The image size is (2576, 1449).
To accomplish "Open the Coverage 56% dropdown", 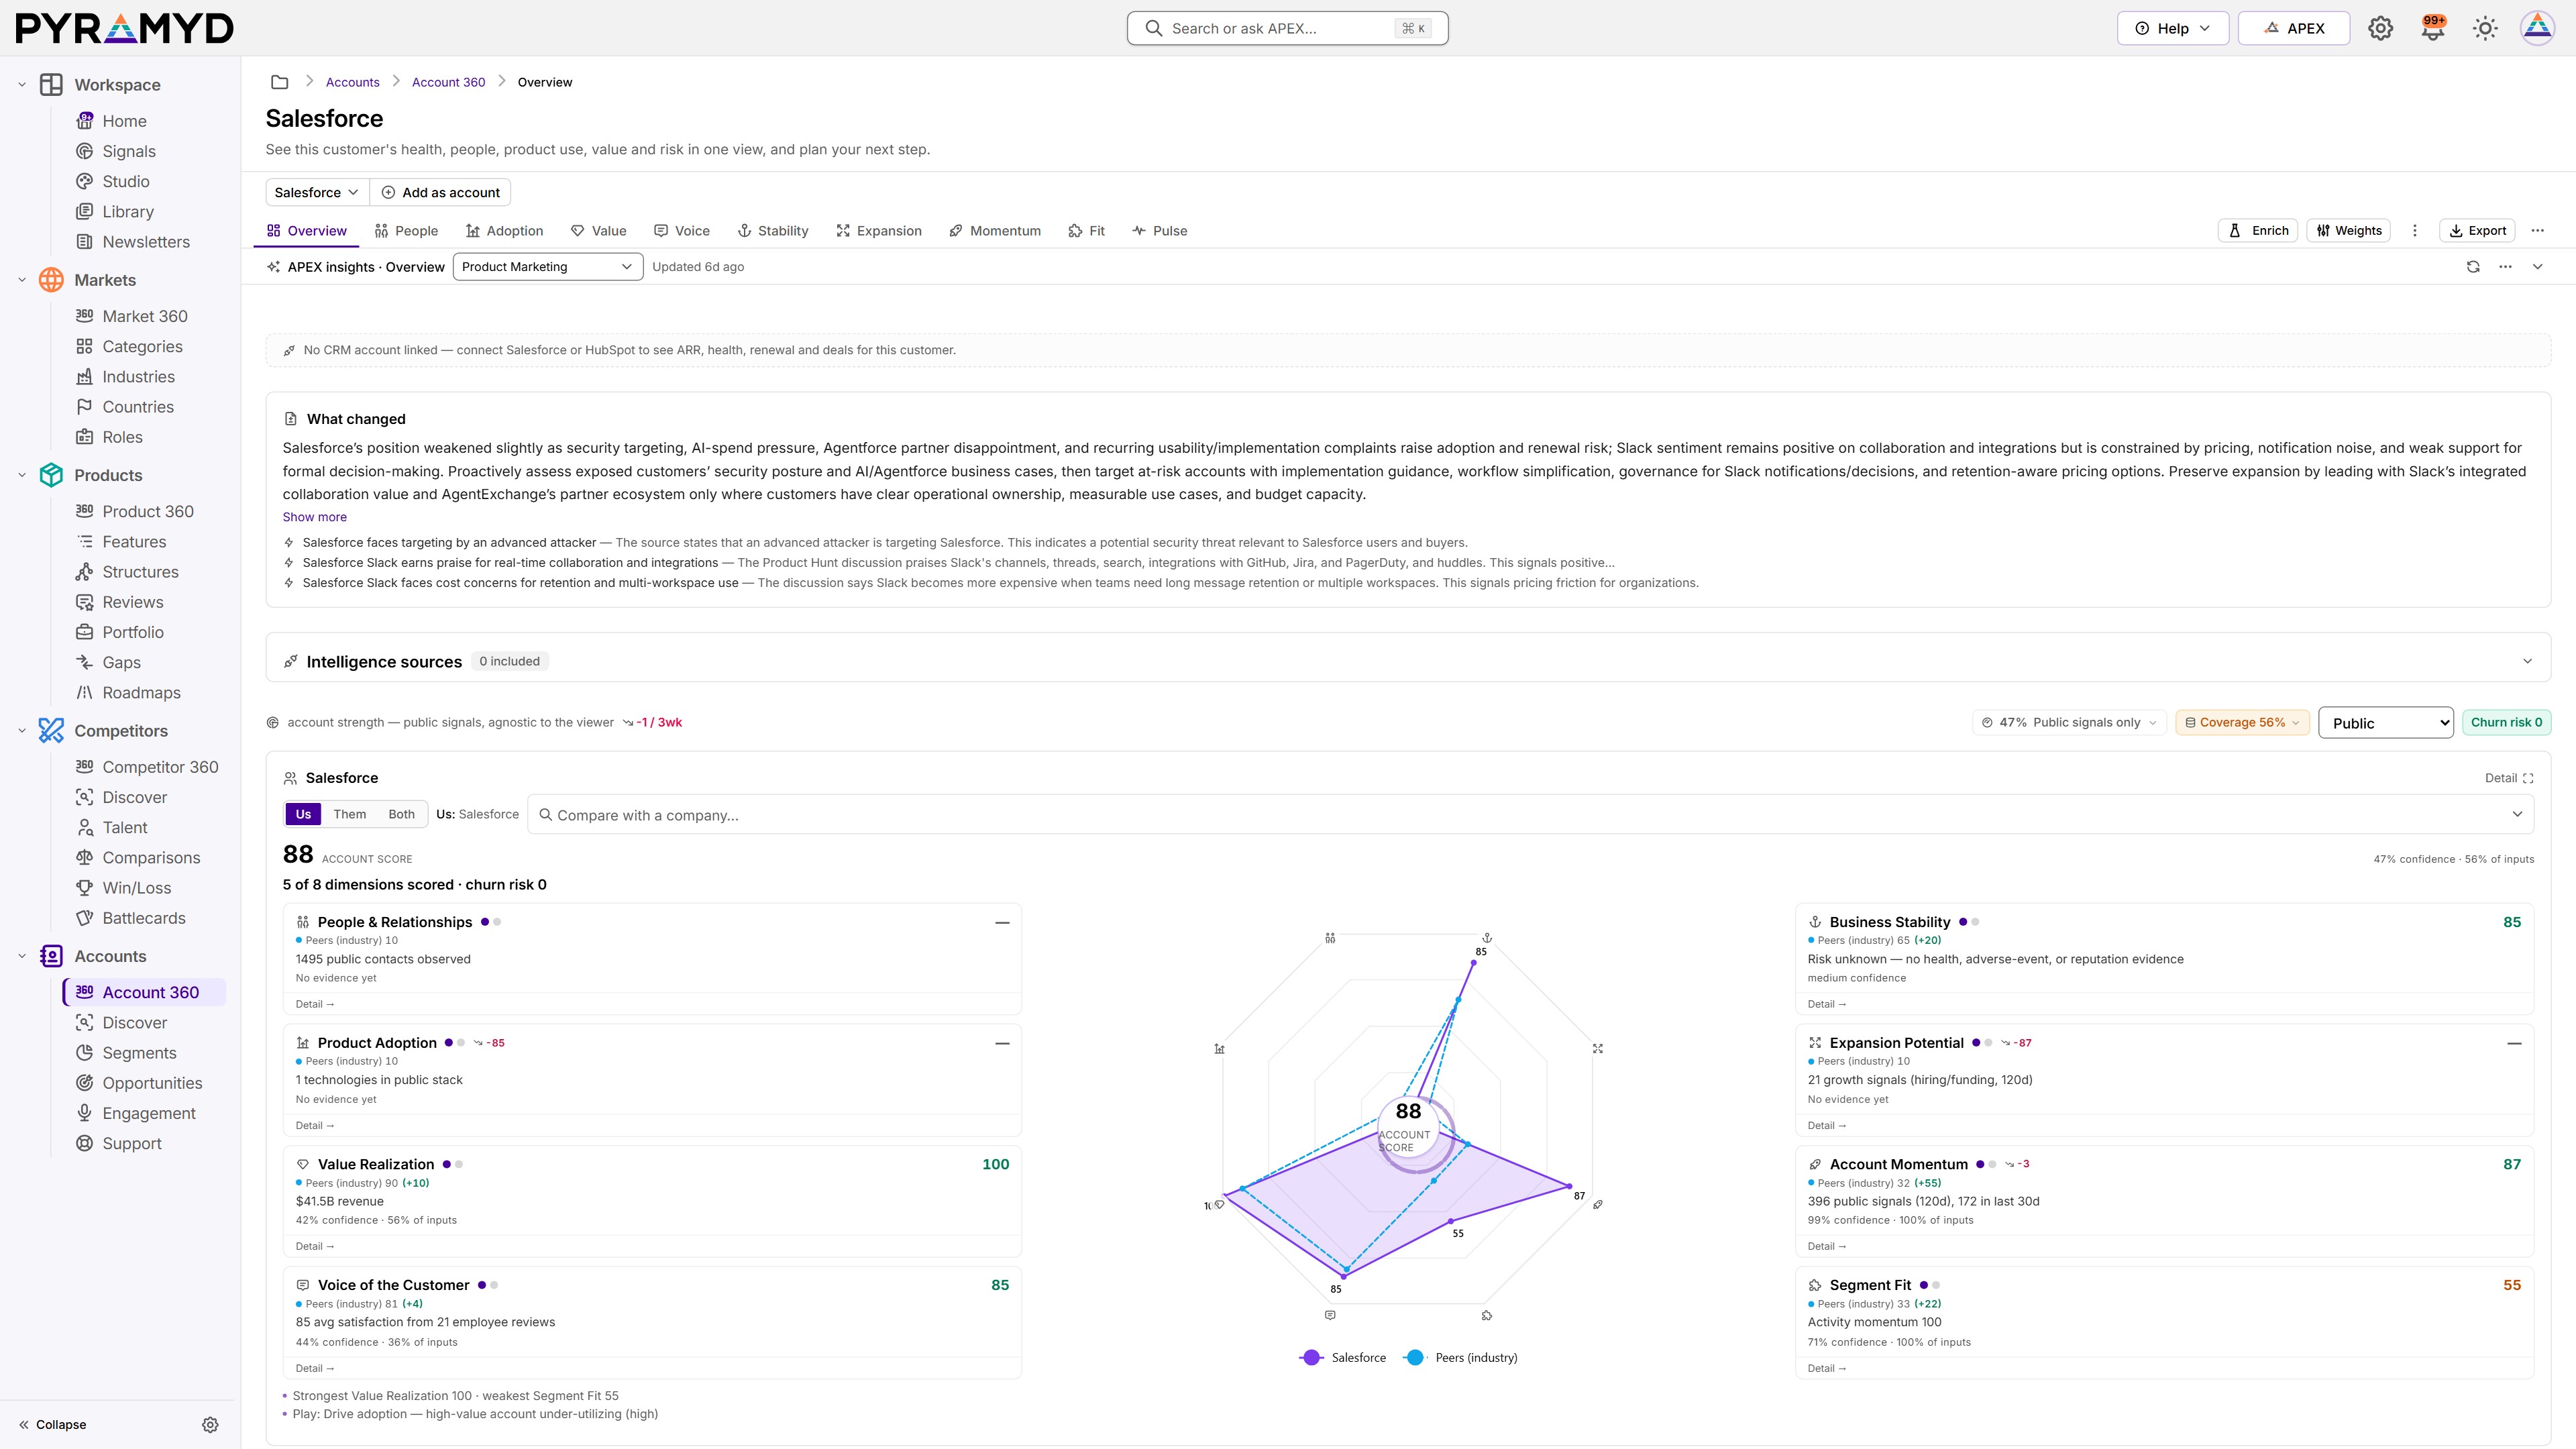I will coord(2243,722).
